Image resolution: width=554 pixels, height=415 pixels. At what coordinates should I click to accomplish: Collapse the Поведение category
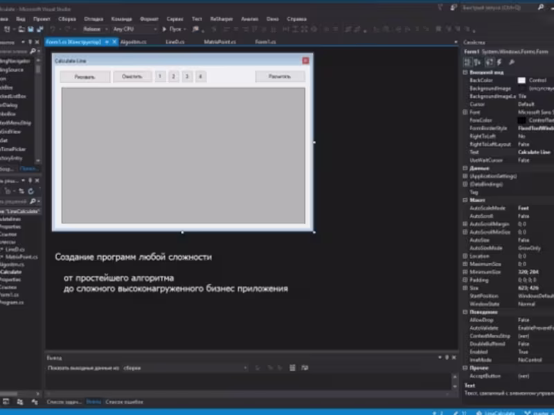(465, 312)
